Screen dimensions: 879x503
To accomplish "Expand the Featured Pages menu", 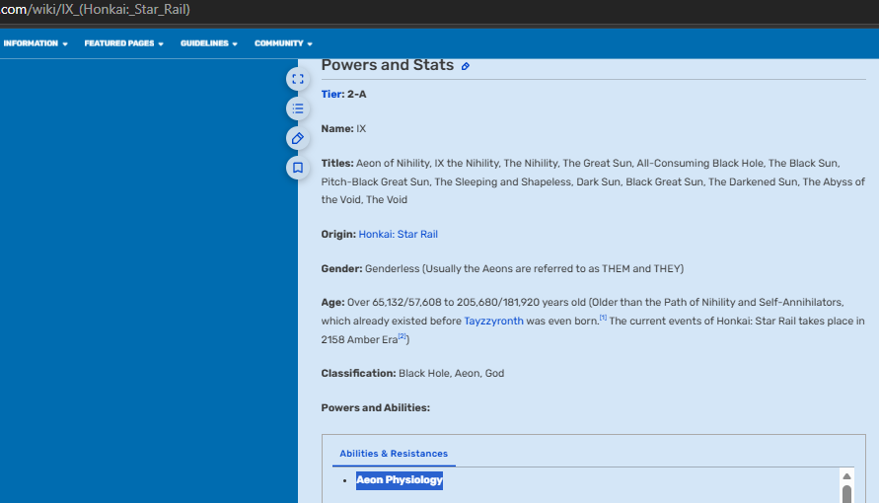I will tap(124, 43).
